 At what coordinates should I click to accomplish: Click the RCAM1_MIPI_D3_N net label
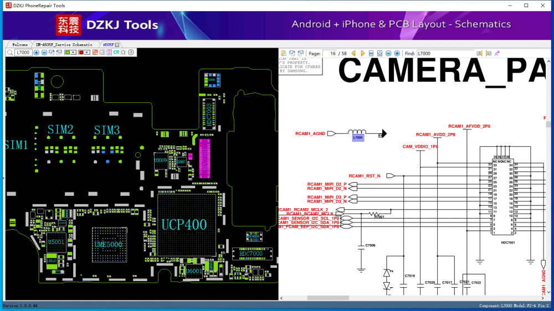click(x=327, y=201)
